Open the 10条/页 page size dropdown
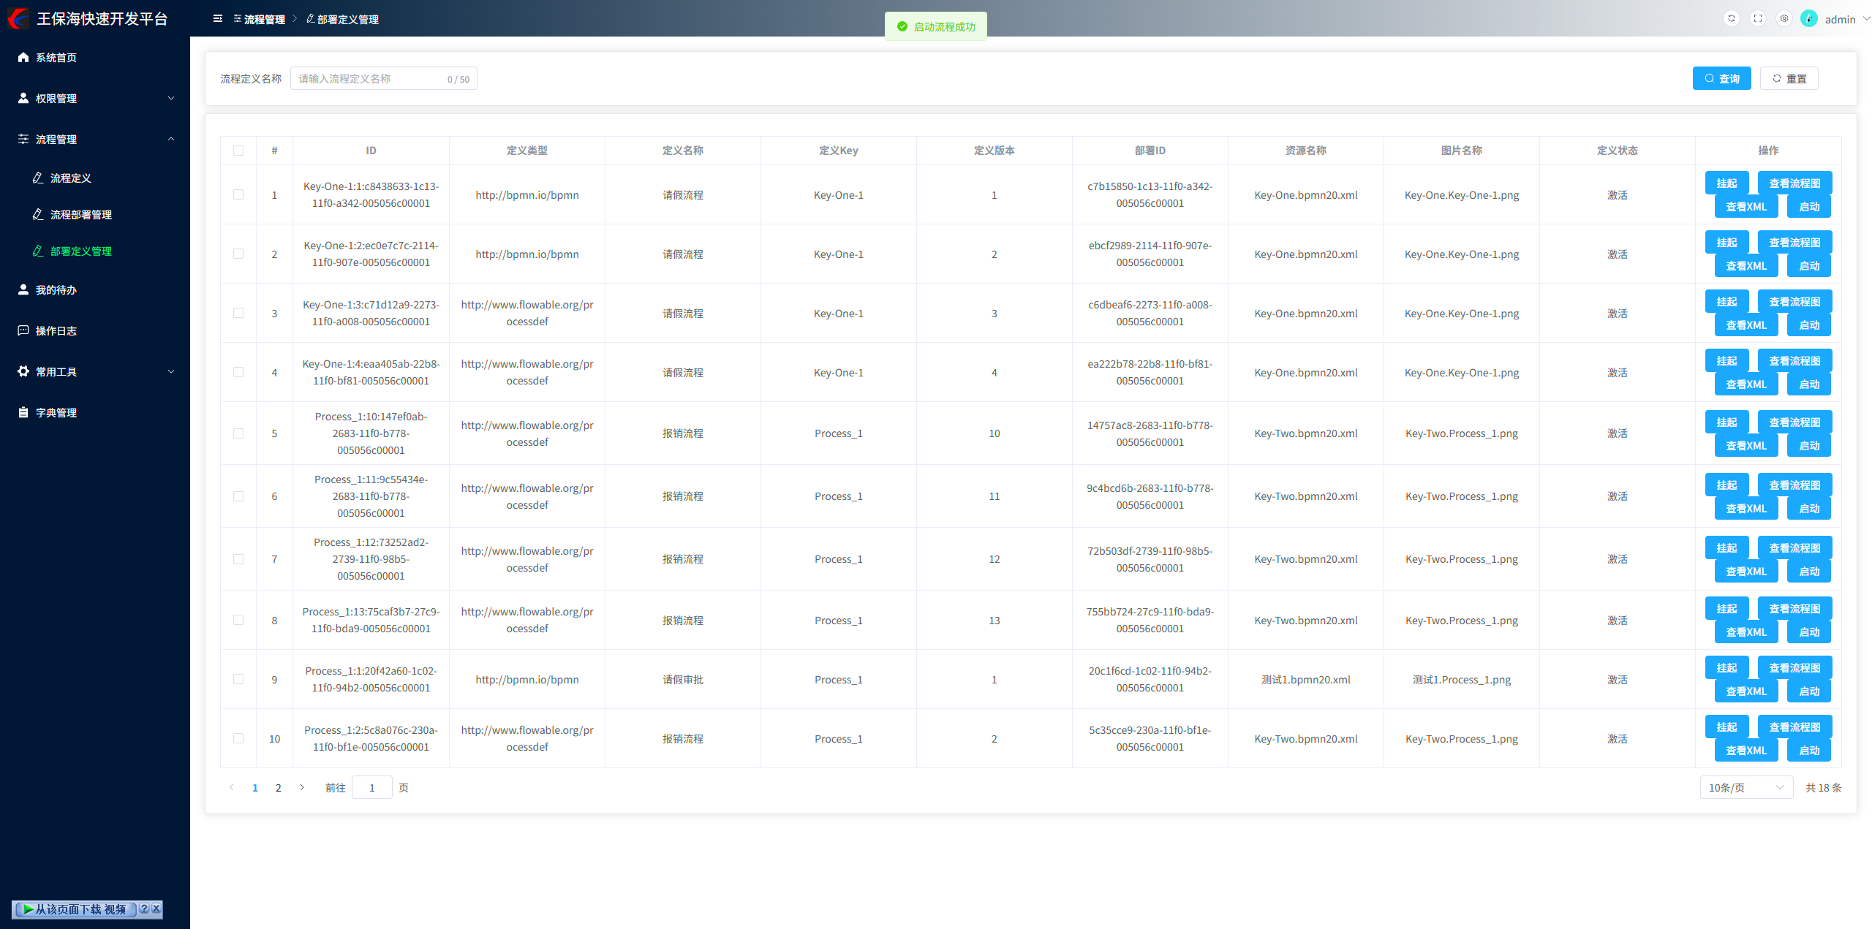This screenshot has height=929, width=1872. coord(1745,788)
